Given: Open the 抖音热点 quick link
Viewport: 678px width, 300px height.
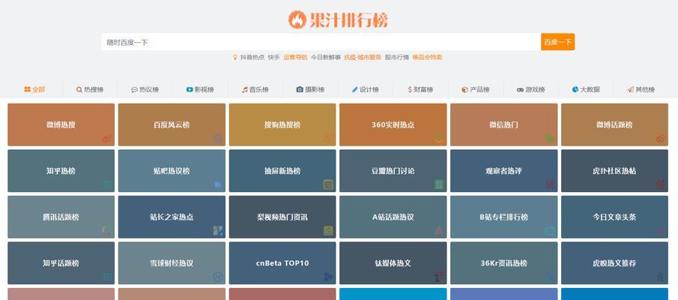Looking at the screenshot, I should tap(252, 57).
